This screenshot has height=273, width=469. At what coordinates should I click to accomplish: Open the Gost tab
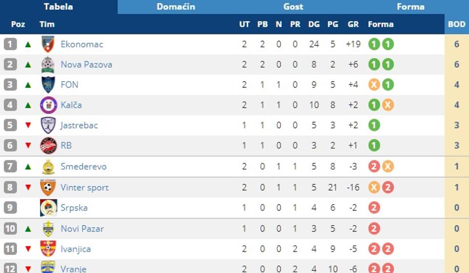(293, 7)
